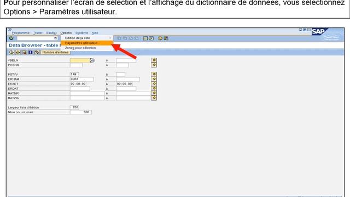Select Paramètres utilisateur menu entry
Screen dimensions: 350x197
[87, 43]
